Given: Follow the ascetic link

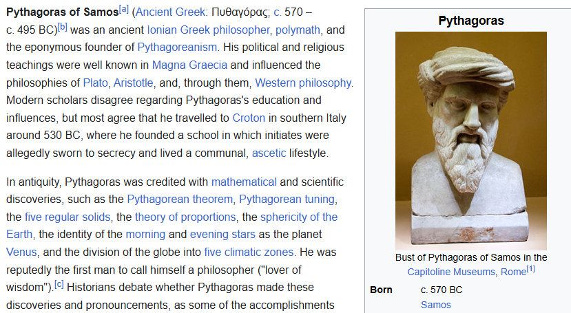Looking at the screenshot, I should pyautogui.click(x=269, y=153).
